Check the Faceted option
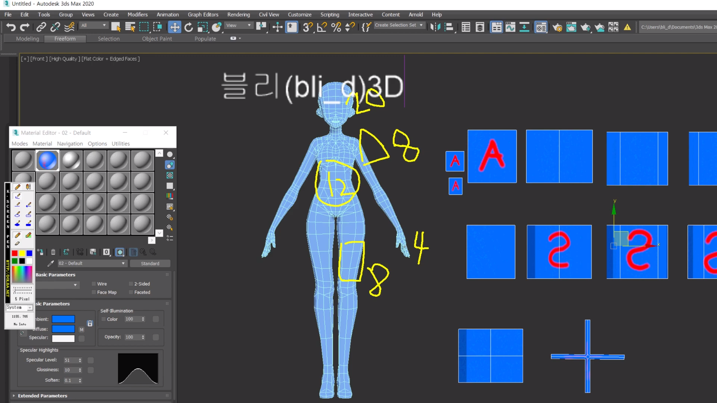The image size is (717, 403). pyautogui.click(x=131, y=293)
